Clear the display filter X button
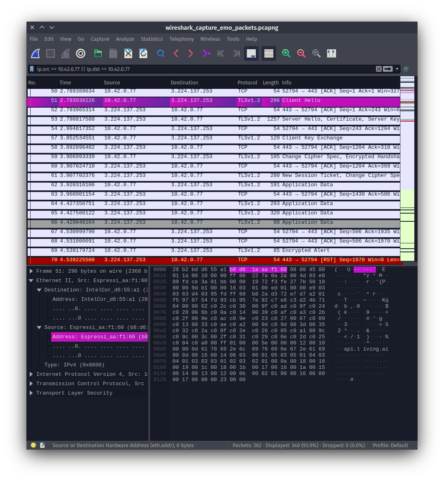Viewport: 444px width, 481px height. pos(379,69)
